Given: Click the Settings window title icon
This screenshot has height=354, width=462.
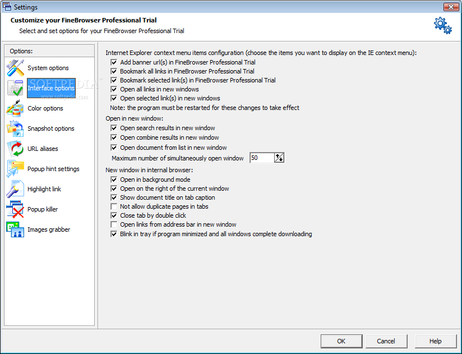Looking at the screenshot, I should 7,7.
